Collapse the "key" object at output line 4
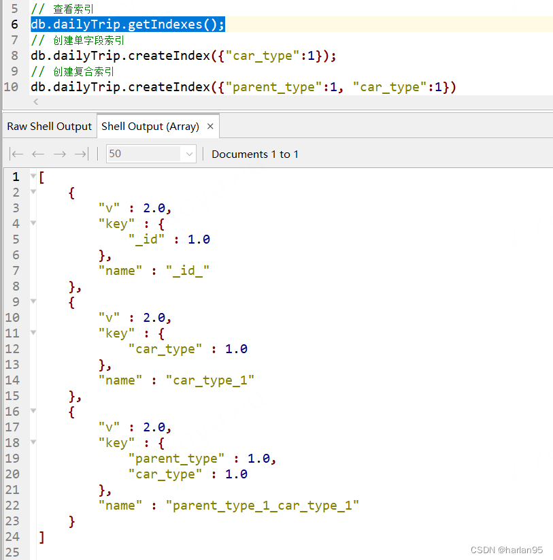Screen dimensions: 553x560 pos(33,223)
